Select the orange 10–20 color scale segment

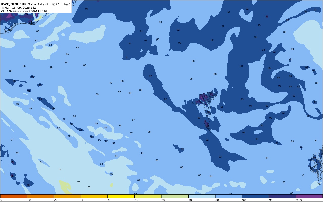40,196
